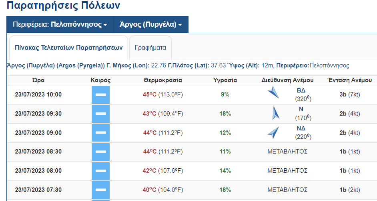Click the 45°C (113.0°F) temperature value
The width and height of the screenshot is (377, 201).
(x=163, y=95)
